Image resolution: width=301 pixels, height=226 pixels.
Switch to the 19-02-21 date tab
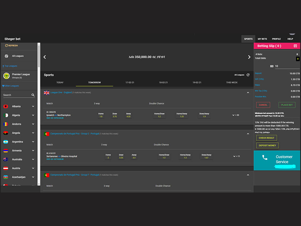point(197,83)
